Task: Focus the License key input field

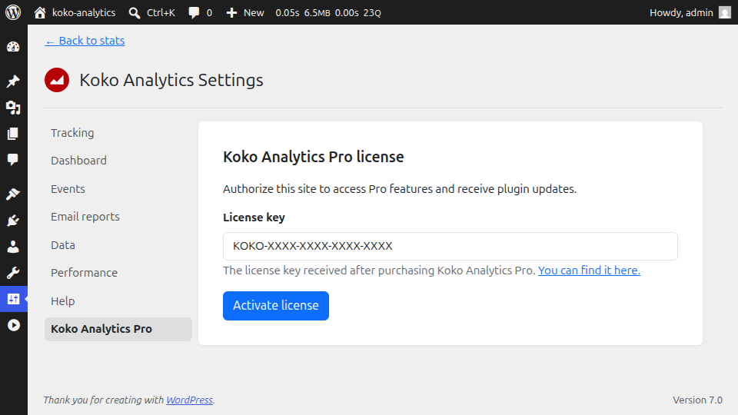Action: point(450,246)
